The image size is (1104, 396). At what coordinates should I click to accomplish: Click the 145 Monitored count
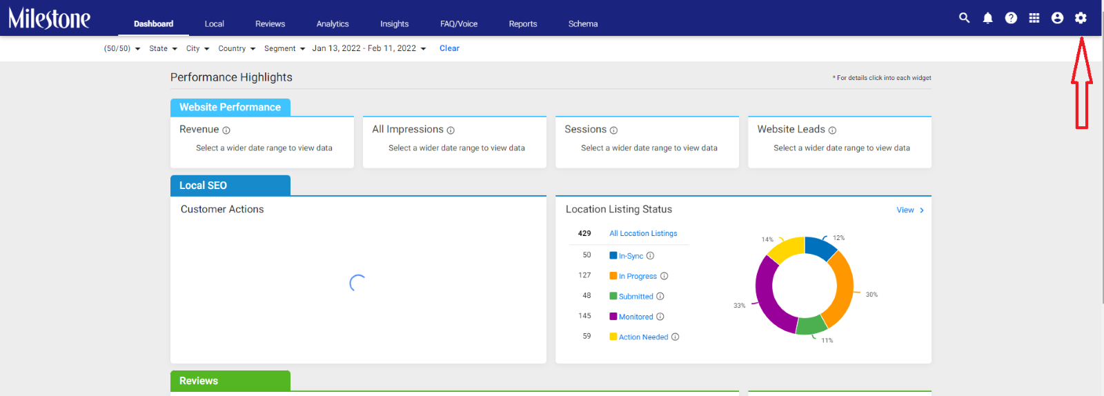coord(584,316)
